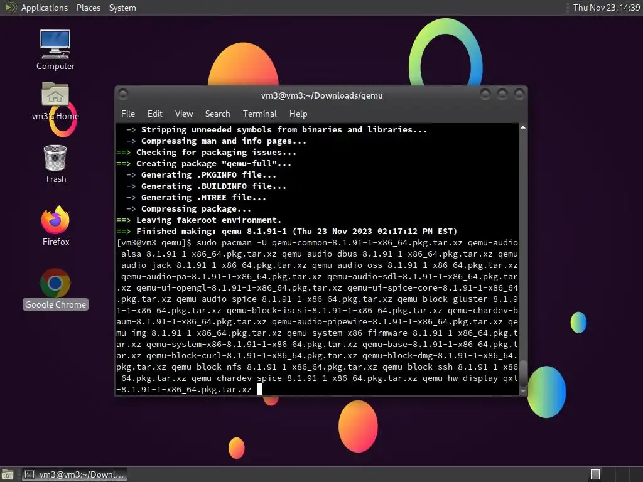The height and width of the screenshot is (482, 643).
Task: Click the terminal scrollbar up arrow
Action: [523, 127]
